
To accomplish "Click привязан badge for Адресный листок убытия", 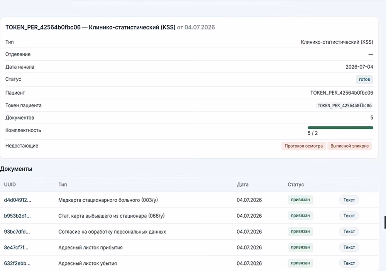I will [300, 263].
